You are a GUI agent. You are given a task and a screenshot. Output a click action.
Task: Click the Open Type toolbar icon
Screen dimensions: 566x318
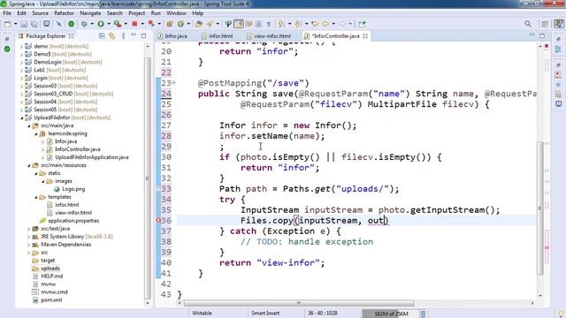coord(198,24)
